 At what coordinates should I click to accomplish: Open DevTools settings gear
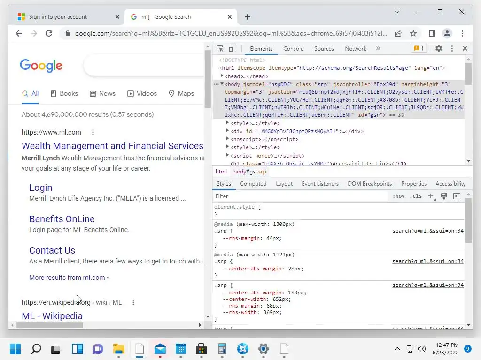click(439, 48)
